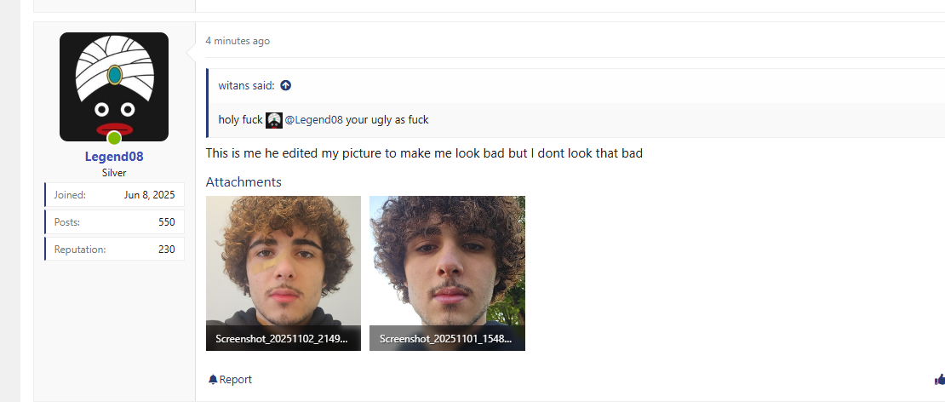
Task: Open Legend08's large turban avatar
Action: pos(114,87)
